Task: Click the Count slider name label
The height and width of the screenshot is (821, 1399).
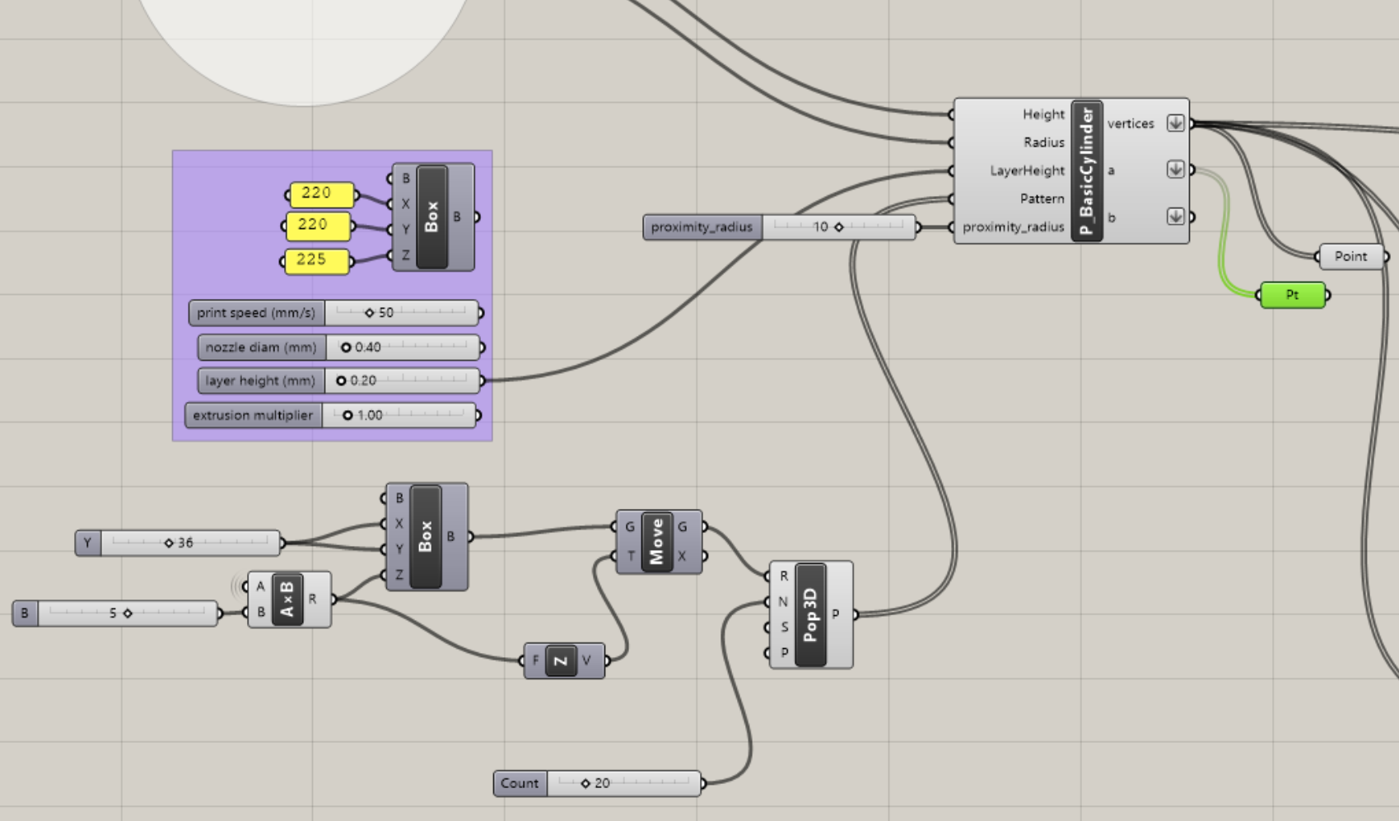Action: point(520,783)
